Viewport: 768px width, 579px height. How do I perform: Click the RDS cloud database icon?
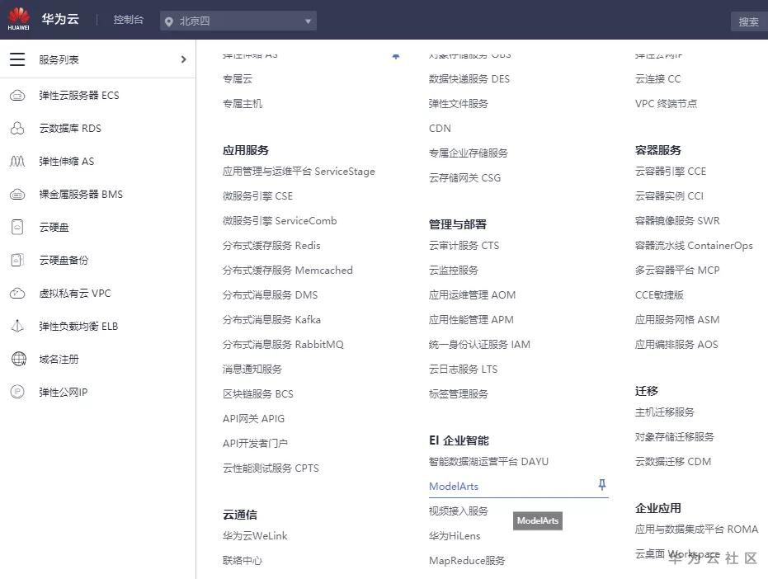(17, 129)
